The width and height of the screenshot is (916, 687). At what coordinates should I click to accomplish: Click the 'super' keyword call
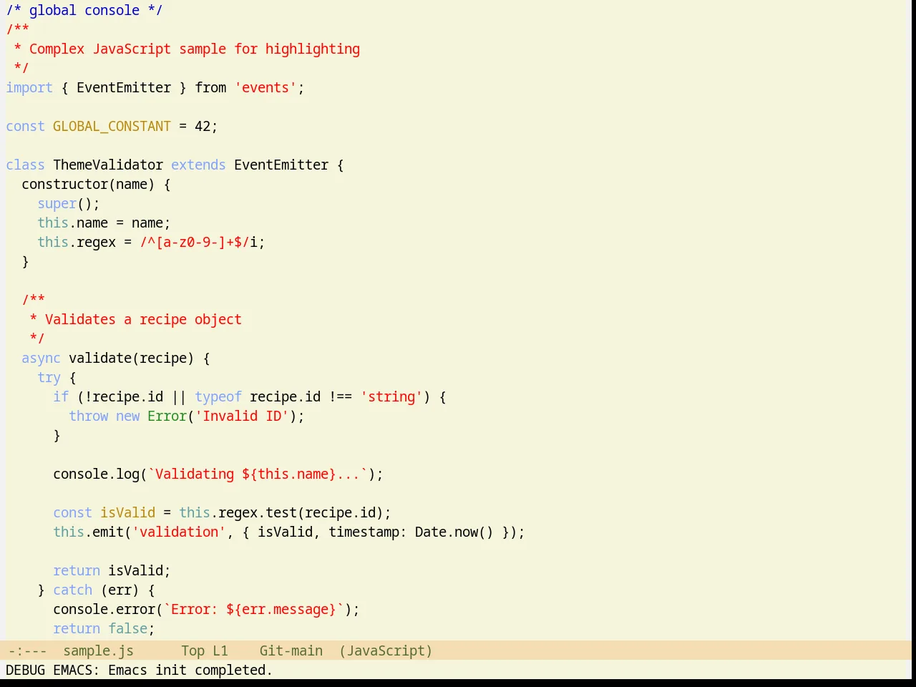(57, 203)
